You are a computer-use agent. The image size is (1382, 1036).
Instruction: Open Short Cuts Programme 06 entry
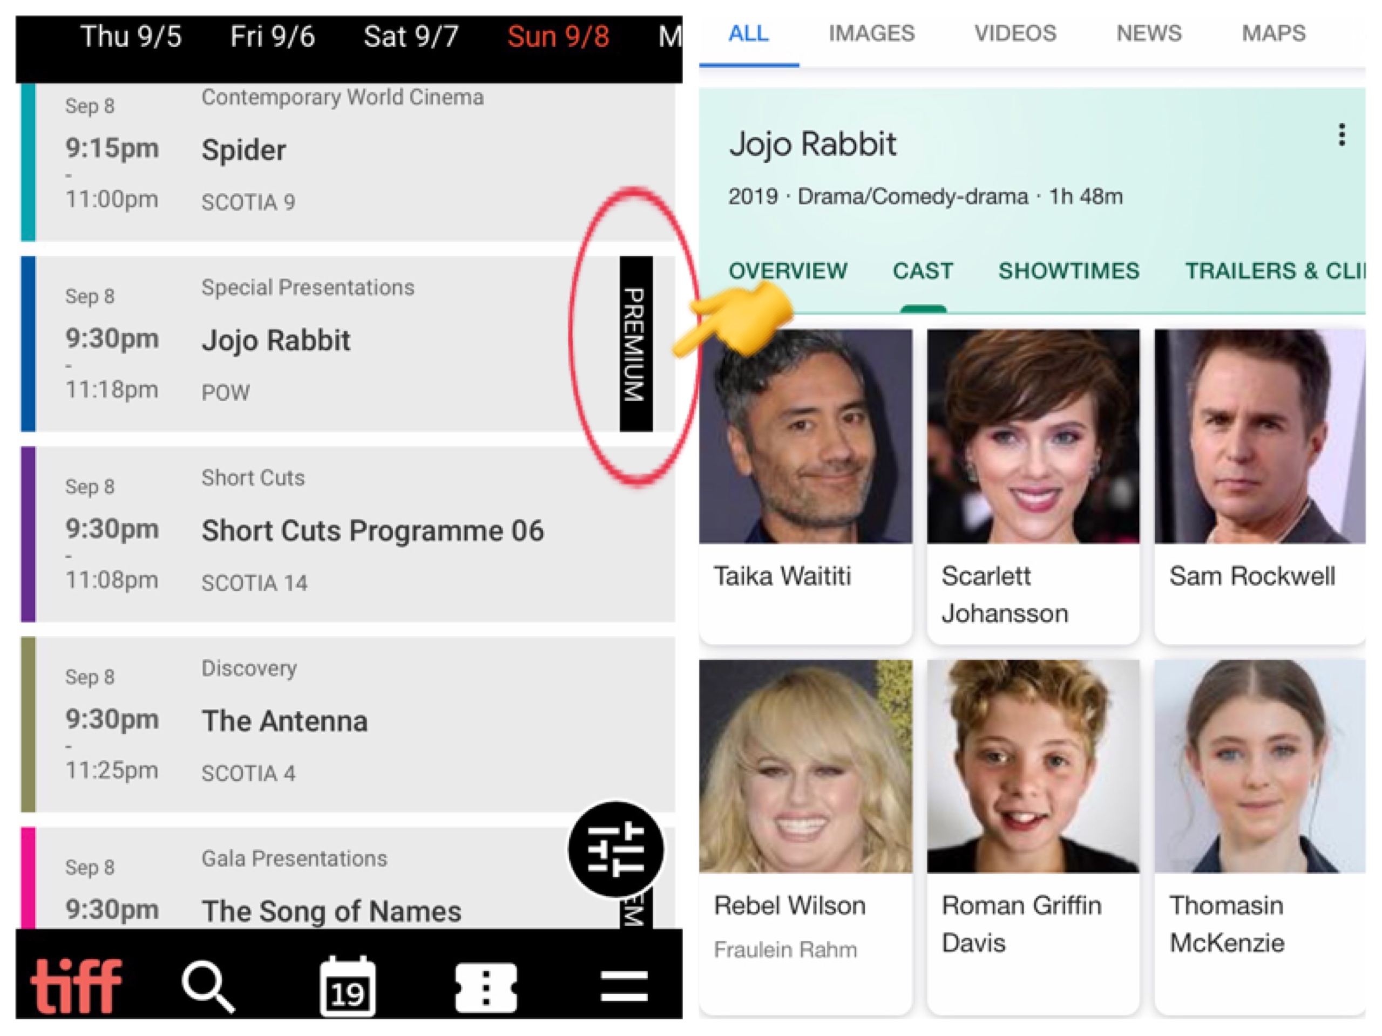coord(348,534)
